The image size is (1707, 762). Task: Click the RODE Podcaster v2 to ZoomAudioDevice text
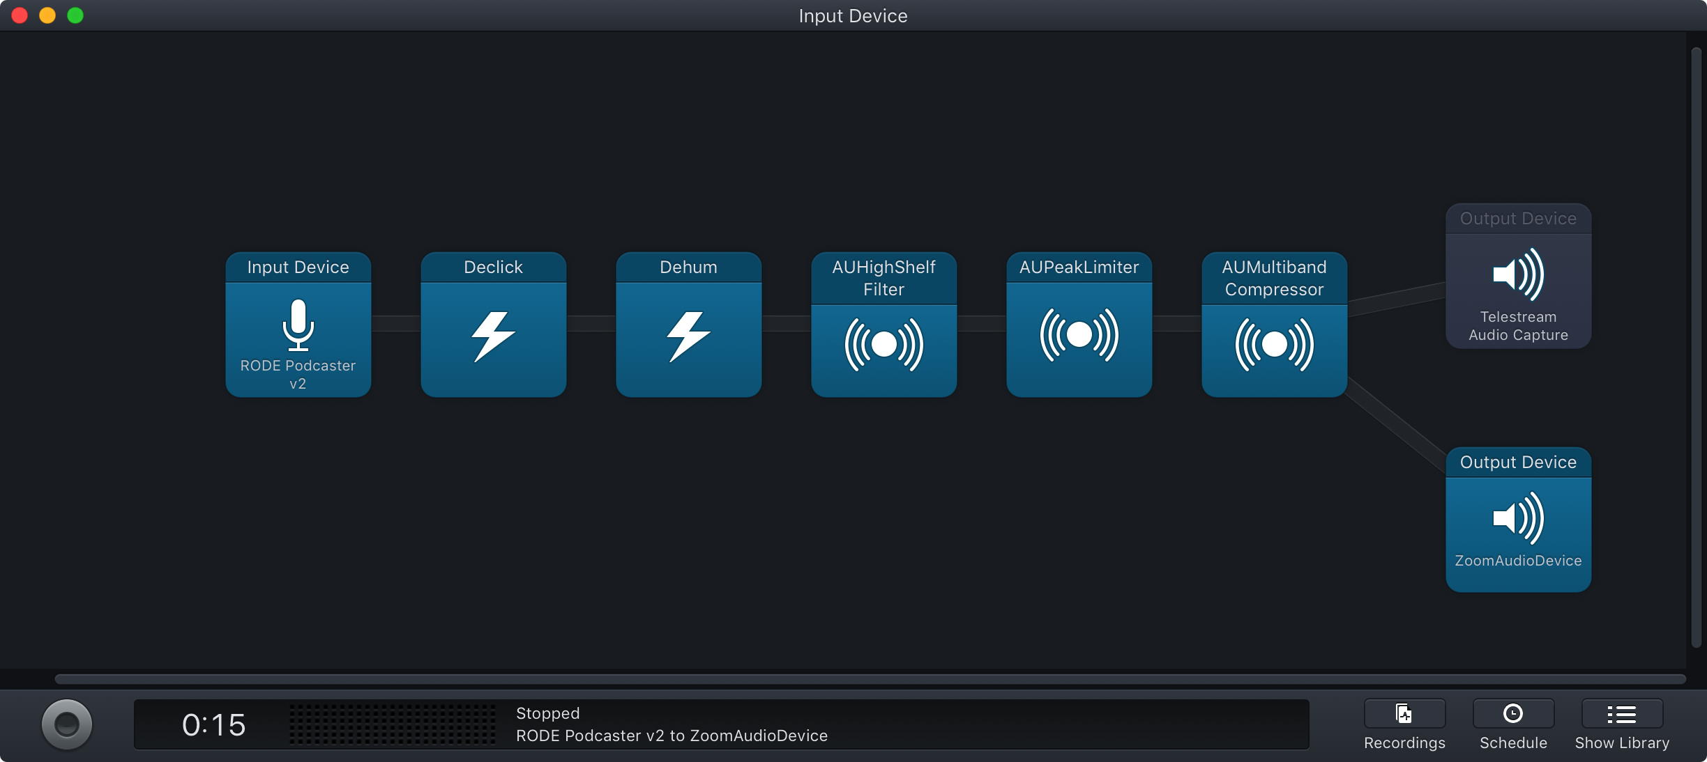click(x=672, y=736)
